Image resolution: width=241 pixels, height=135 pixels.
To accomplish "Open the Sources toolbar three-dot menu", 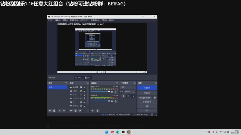I will click(x=88, y=111).
